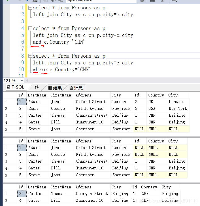Select 'London' in last column of first grid
This screenshot has height=206, width=200.
click(x=178, y=102)
